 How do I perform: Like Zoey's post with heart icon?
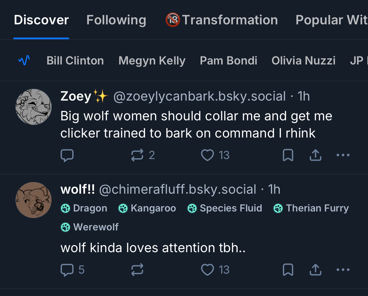pyautogui.click(x=208, y=155)
